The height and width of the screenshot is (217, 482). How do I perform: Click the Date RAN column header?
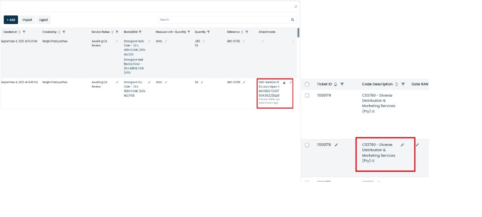pyautogui.click(x=420, y=84)
